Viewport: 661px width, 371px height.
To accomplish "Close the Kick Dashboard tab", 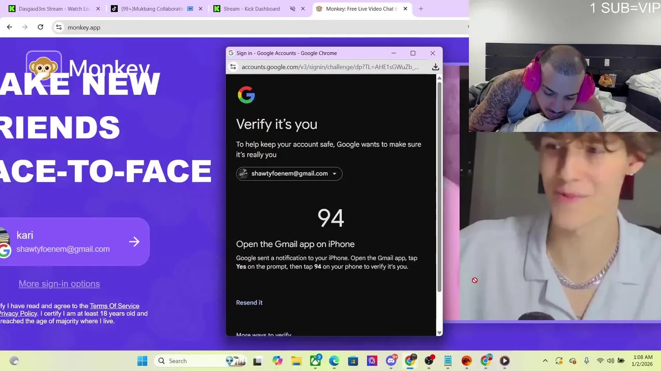I will [x=303, y=9].
